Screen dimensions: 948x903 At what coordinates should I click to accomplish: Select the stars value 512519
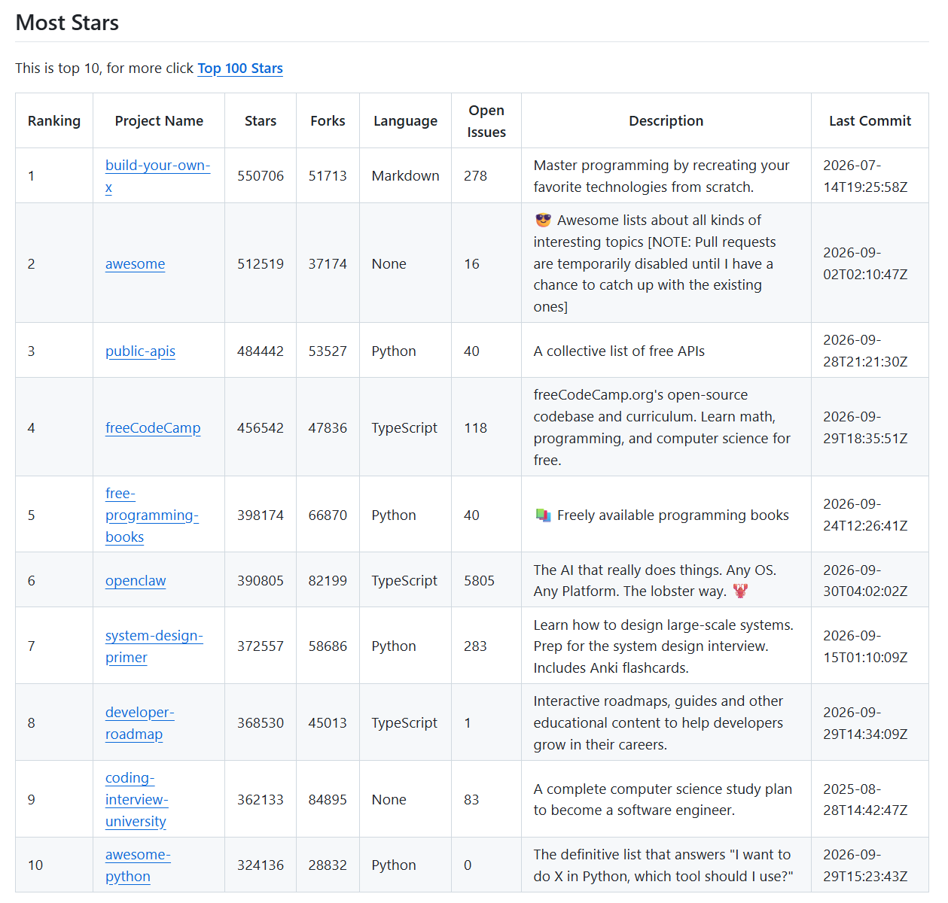261,264
